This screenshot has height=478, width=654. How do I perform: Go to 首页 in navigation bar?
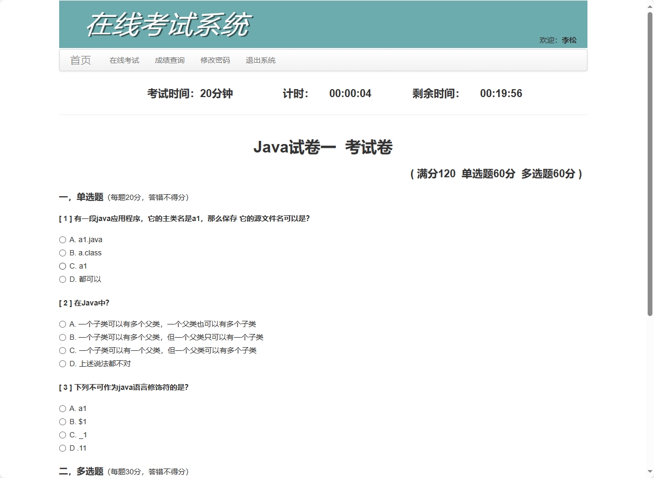tap(80, 60)
